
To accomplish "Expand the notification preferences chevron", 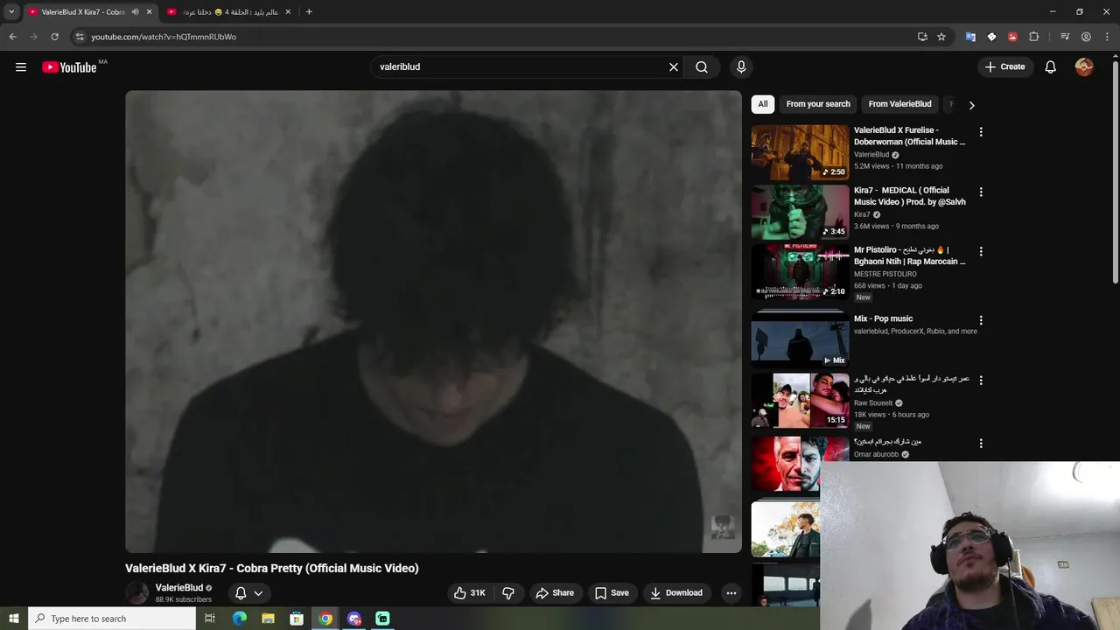I will (x=258, y=593).
